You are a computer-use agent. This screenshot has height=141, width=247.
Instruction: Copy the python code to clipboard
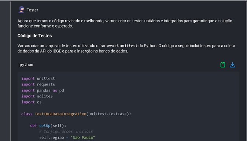[x=222, y=65]
